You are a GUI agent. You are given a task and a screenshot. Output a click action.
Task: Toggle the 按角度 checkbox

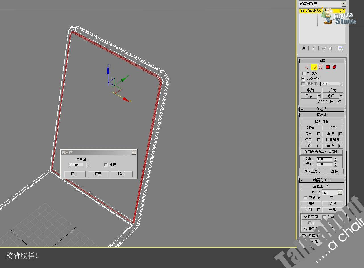pos(303,84)
